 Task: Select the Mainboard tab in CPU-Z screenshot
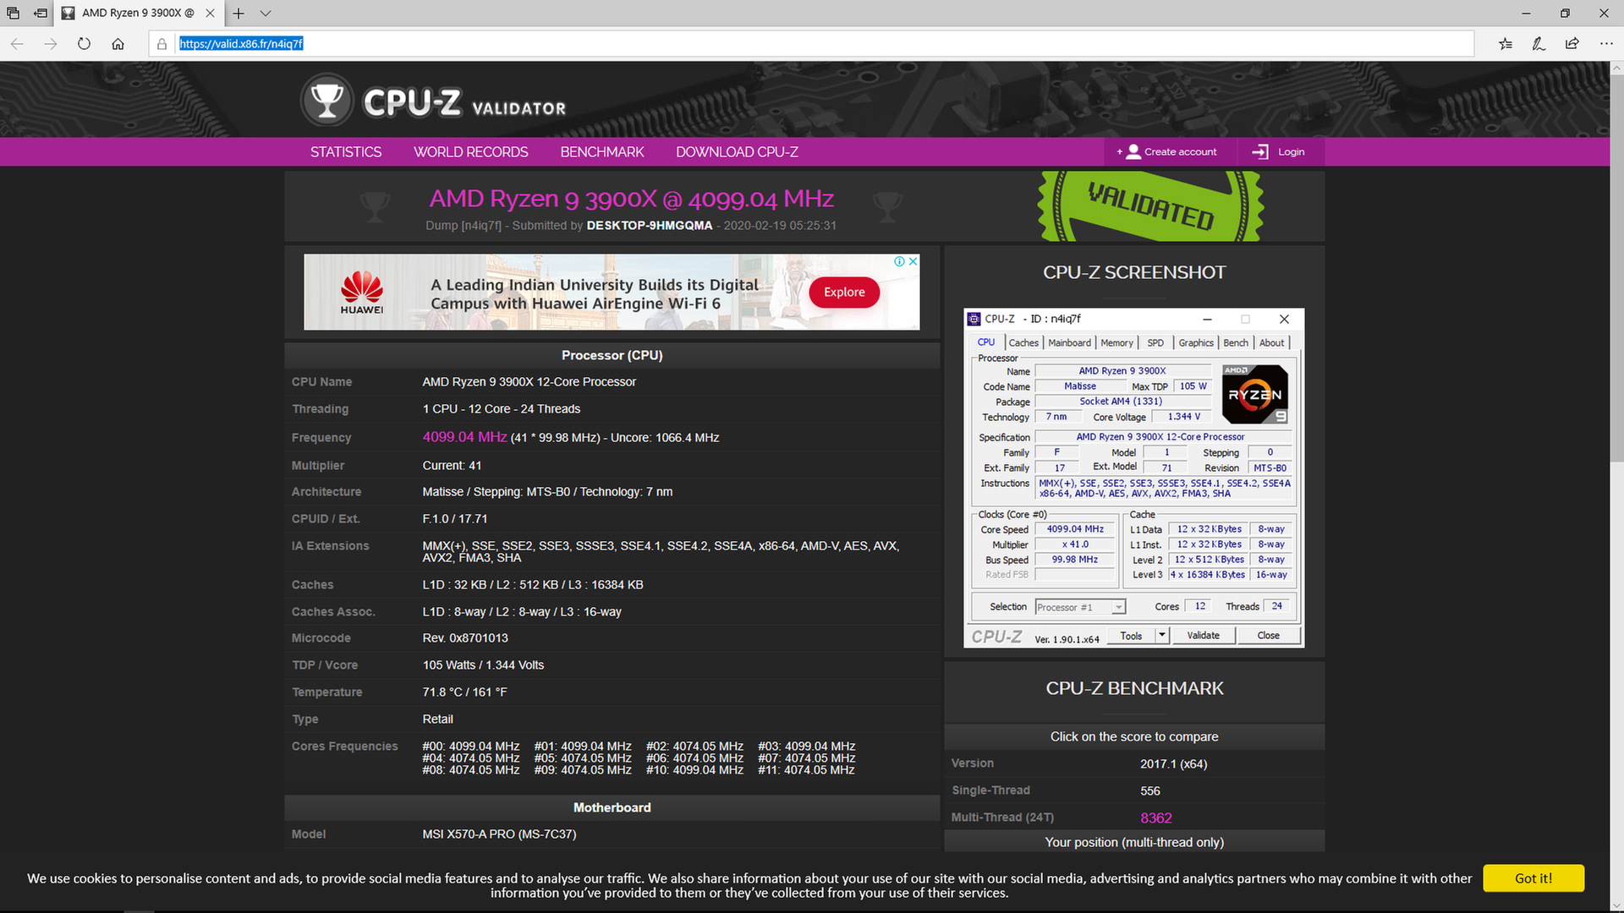pyautogui.click(x=1069, y=342)
